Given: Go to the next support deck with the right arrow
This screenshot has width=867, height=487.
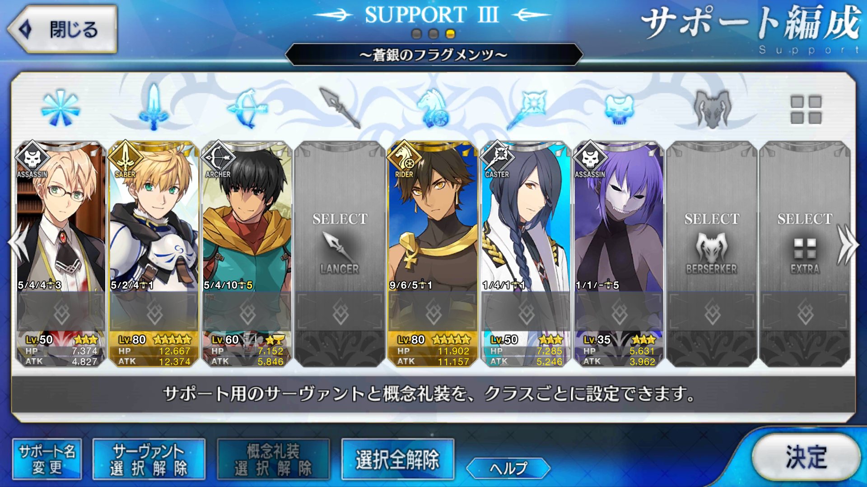Looking at the screenshot, I should pyautogui.click(x=848, y=244).
